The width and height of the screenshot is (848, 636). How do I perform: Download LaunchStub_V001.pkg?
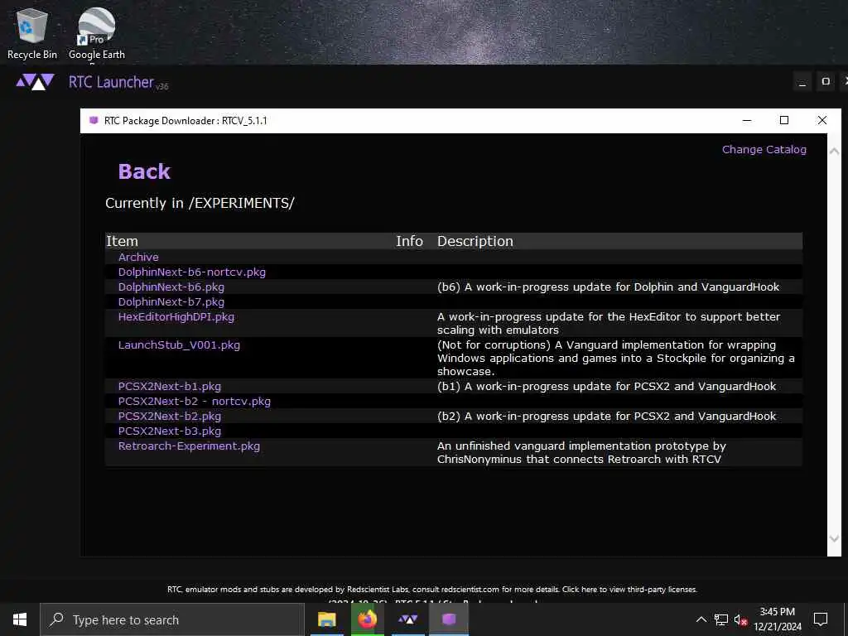point(179,345)
